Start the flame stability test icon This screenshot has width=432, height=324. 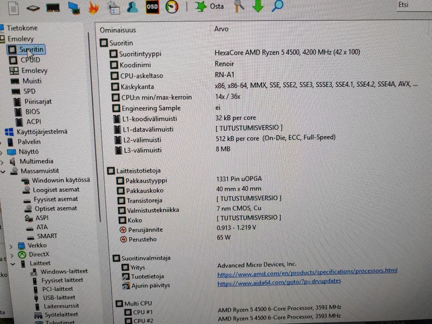[94, 8]
